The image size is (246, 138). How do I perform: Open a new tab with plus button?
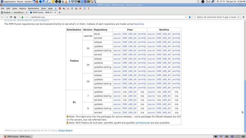60,12
